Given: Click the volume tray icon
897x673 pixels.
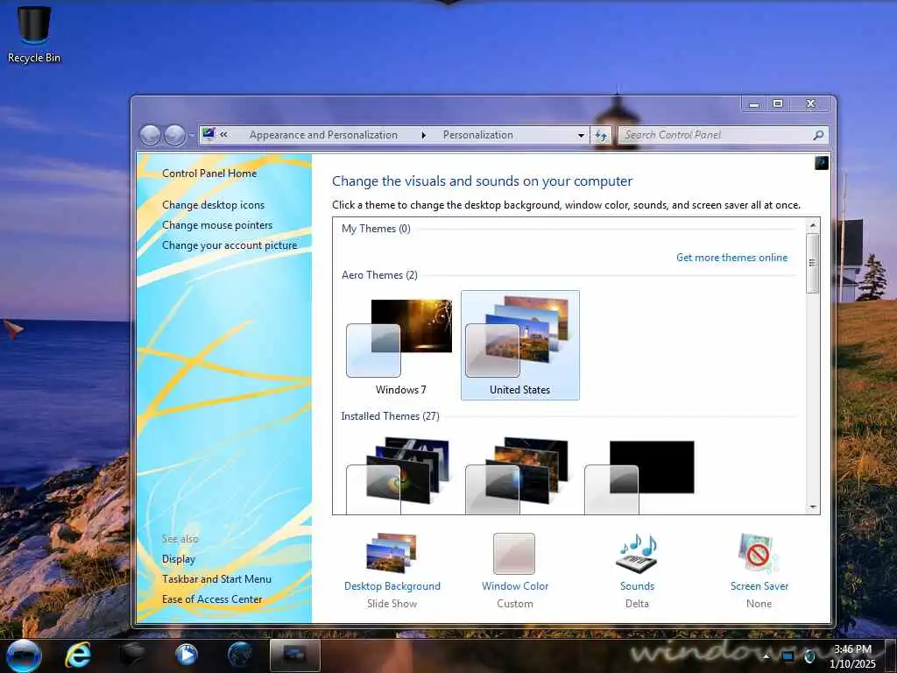Looking at the screenshot, I should [x=809, y=656].
